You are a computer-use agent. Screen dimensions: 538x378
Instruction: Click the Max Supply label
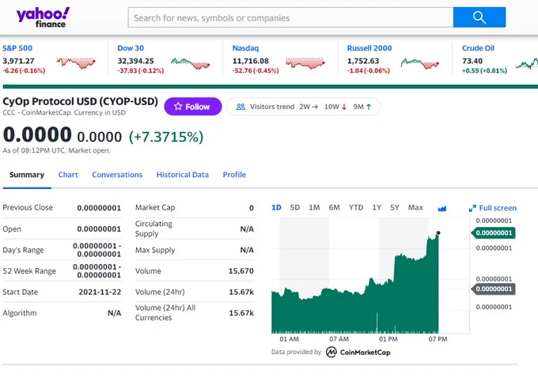coord(155,250)
